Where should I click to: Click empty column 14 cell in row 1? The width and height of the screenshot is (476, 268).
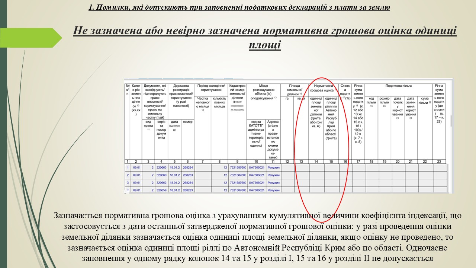(x=316, y=167)
